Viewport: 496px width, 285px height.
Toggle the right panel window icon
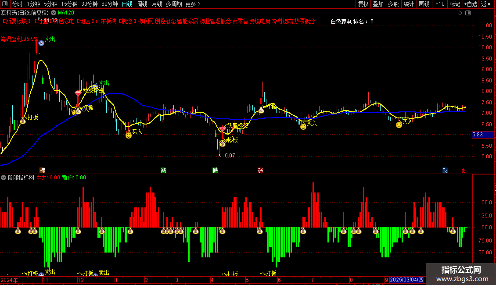(x=468, y=13)
